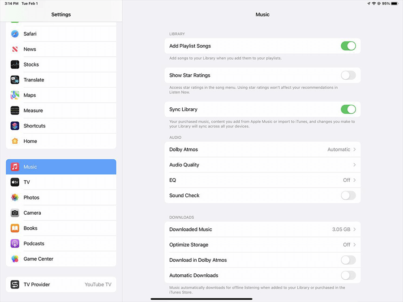Open the Audio Quality row
The height and width of the screenshot is (302, 403).
click(262, 165)
